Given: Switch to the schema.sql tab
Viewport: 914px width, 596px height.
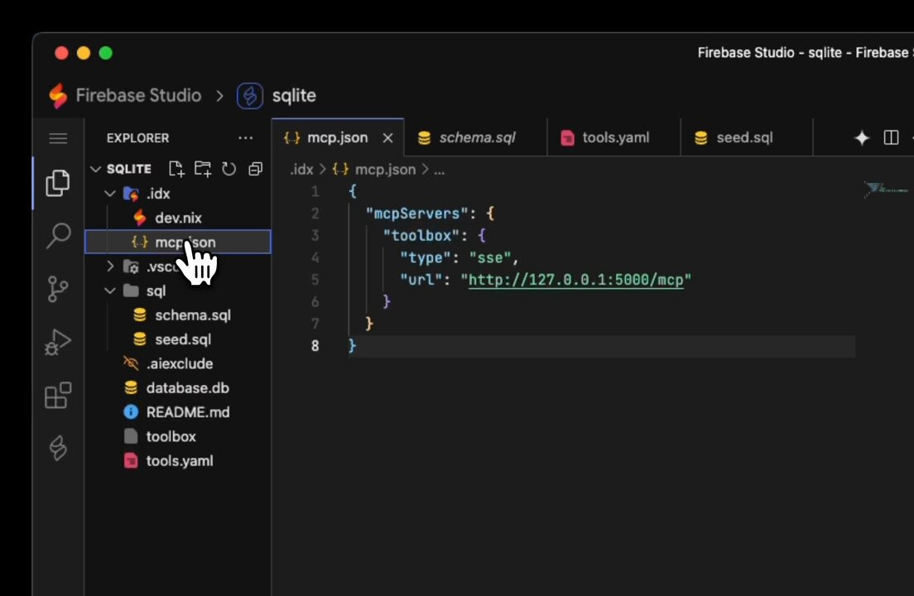Looking at the screenshot, I should [x=476, y=137].
